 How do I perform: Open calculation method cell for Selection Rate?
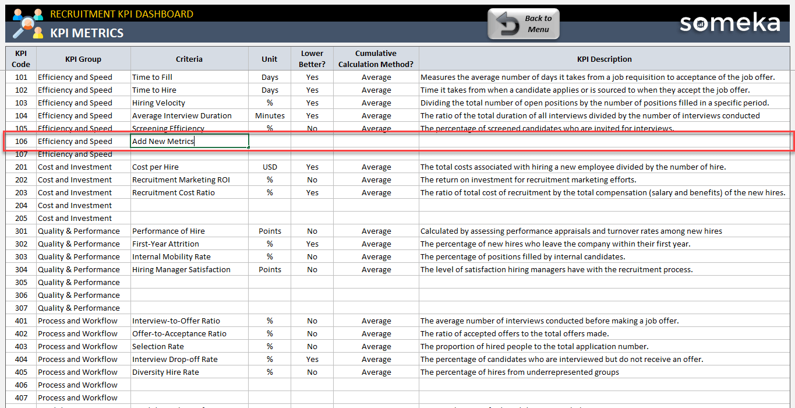[376, 346]
